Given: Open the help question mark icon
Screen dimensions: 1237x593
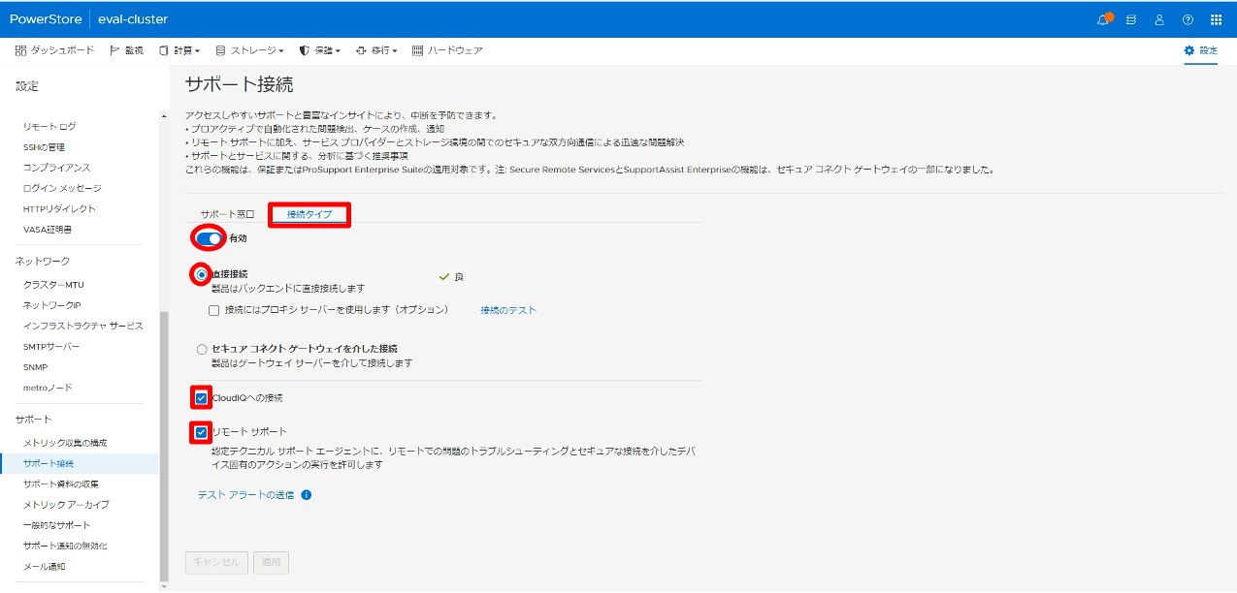Looking at the screenshot, I should tap(1188, 19).
